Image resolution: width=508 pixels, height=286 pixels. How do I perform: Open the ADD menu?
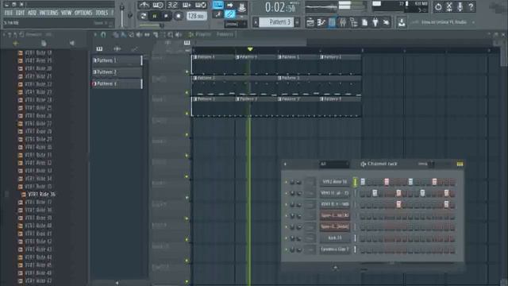click(32, 13)
